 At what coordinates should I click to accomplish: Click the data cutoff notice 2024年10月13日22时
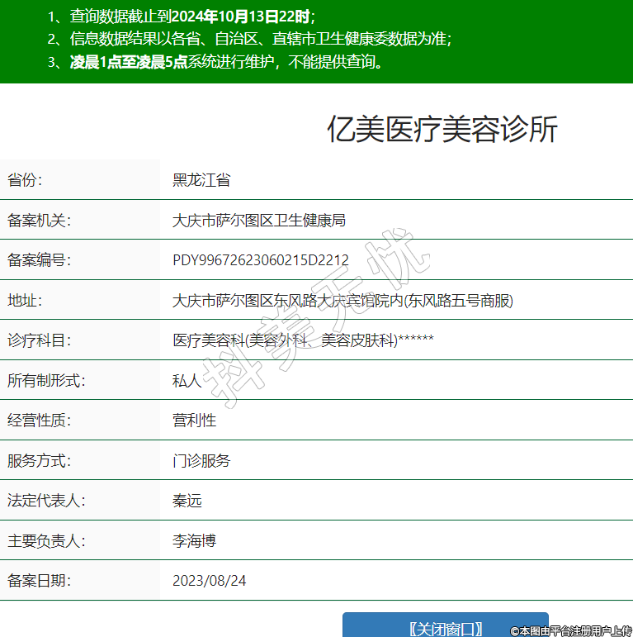(241, 17)
